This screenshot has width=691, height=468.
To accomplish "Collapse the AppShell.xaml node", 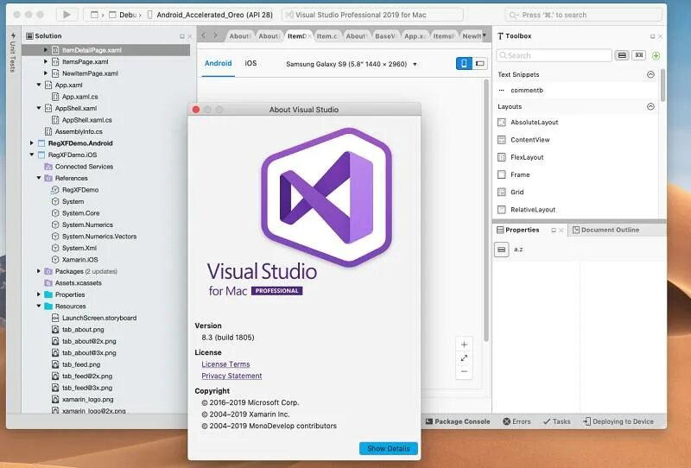I will [x=39, y=108].
